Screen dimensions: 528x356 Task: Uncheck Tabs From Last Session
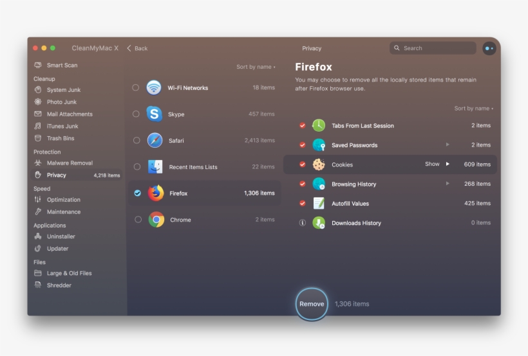point(303,125)
